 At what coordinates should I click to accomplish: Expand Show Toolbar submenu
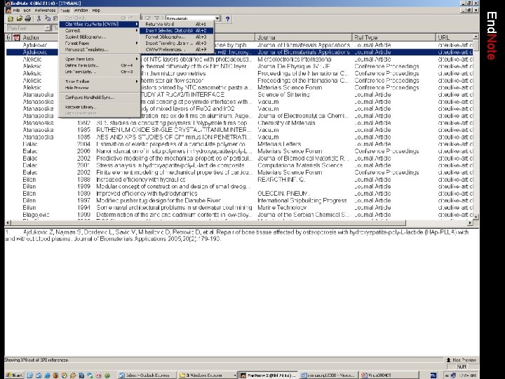coord(100,81)
